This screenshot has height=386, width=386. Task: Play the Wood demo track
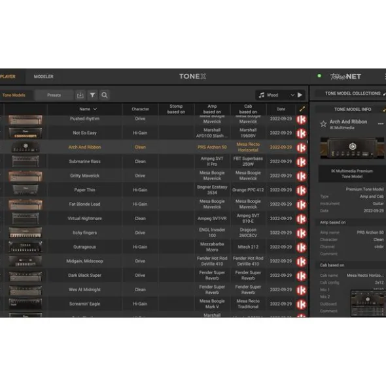(300, 95)
